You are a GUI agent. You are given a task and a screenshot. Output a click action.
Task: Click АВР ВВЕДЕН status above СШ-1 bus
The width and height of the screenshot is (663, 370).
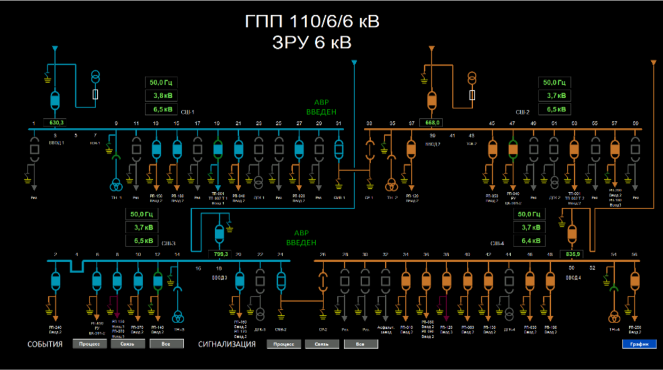(x=321, y=107)
